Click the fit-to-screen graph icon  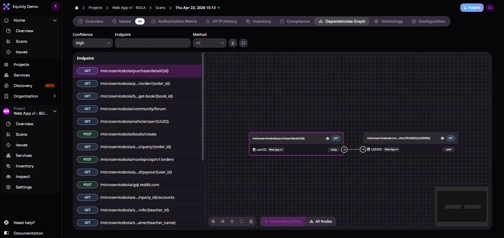[242, 221]
